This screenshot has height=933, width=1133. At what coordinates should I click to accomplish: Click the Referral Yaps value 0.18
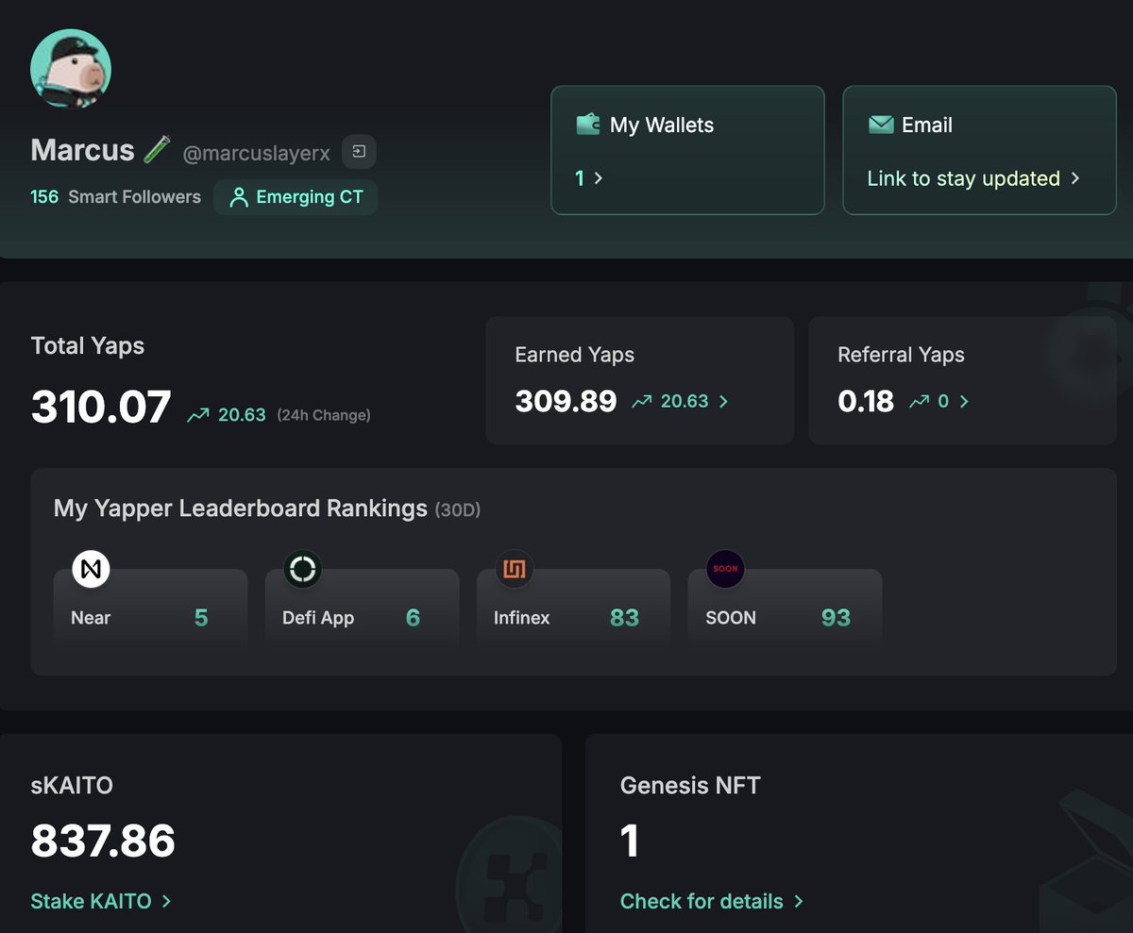tap(866, 402)
